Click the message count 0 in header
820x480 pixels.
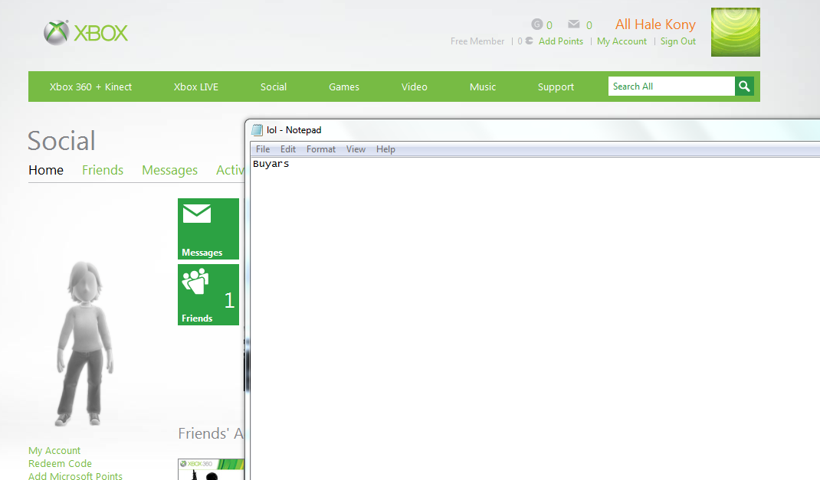tap(589, 25)
